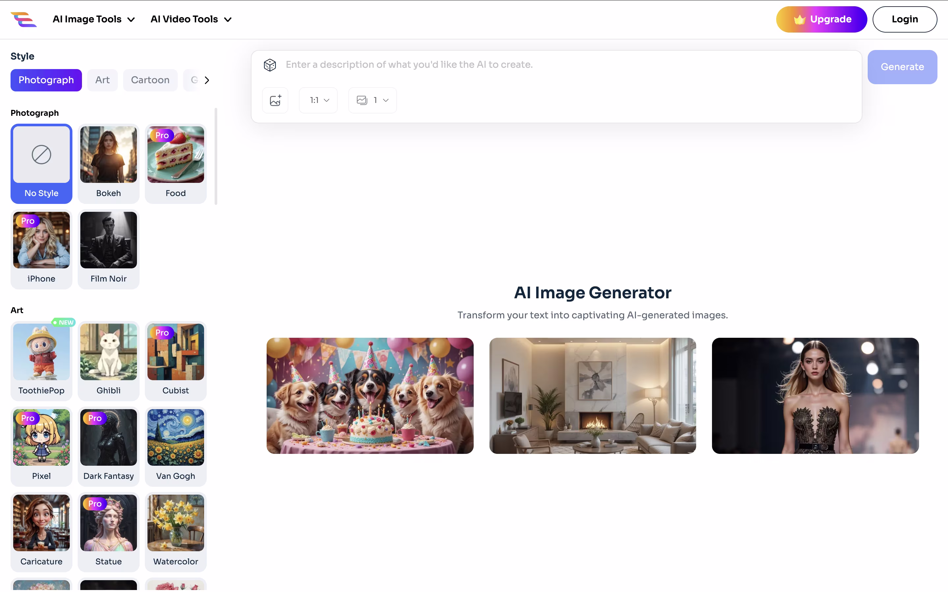
Task: Expand the AI Video Tools menu
Action: pyautogui.click(x=191, y=19)
